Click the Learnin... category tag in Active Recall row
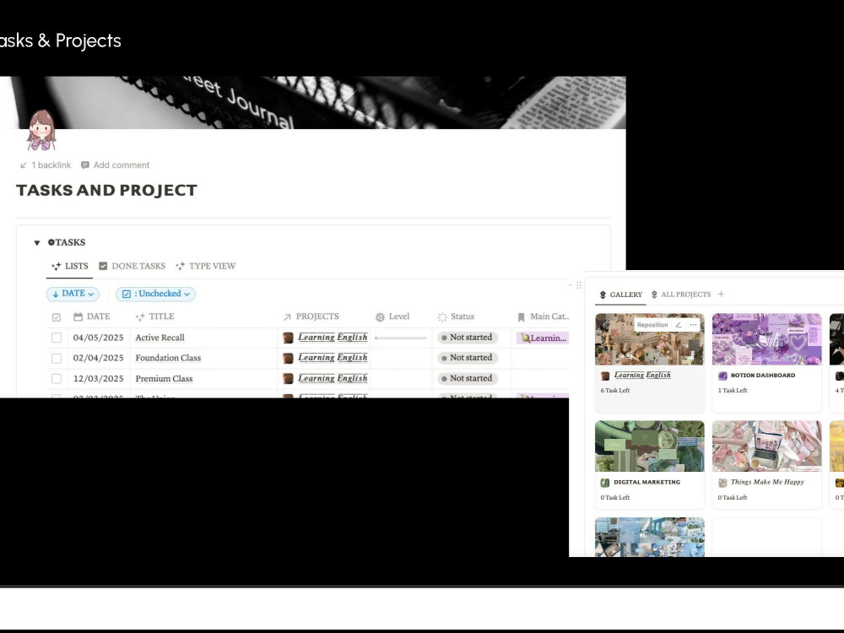This screenshot has width=844, height=633. tap(543, 338)
